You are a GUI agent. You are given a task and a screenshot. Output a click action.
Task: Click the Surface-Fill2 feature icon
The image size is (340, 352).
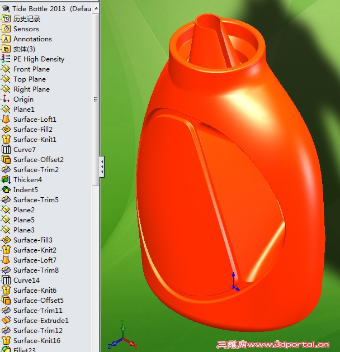(x=6, y=130)
